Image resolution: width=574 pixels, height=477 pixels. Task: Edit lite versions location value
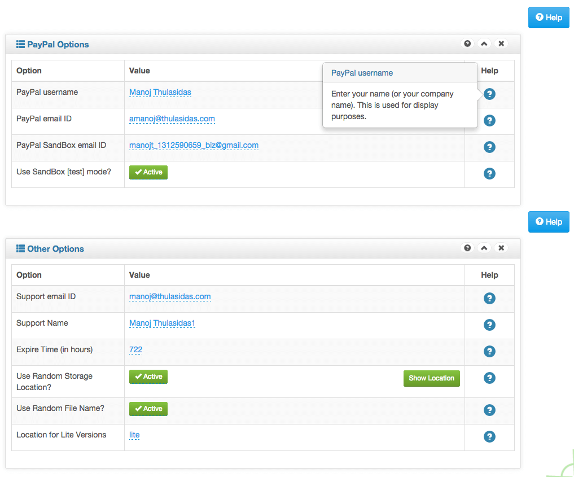click(x=134, y=435)
